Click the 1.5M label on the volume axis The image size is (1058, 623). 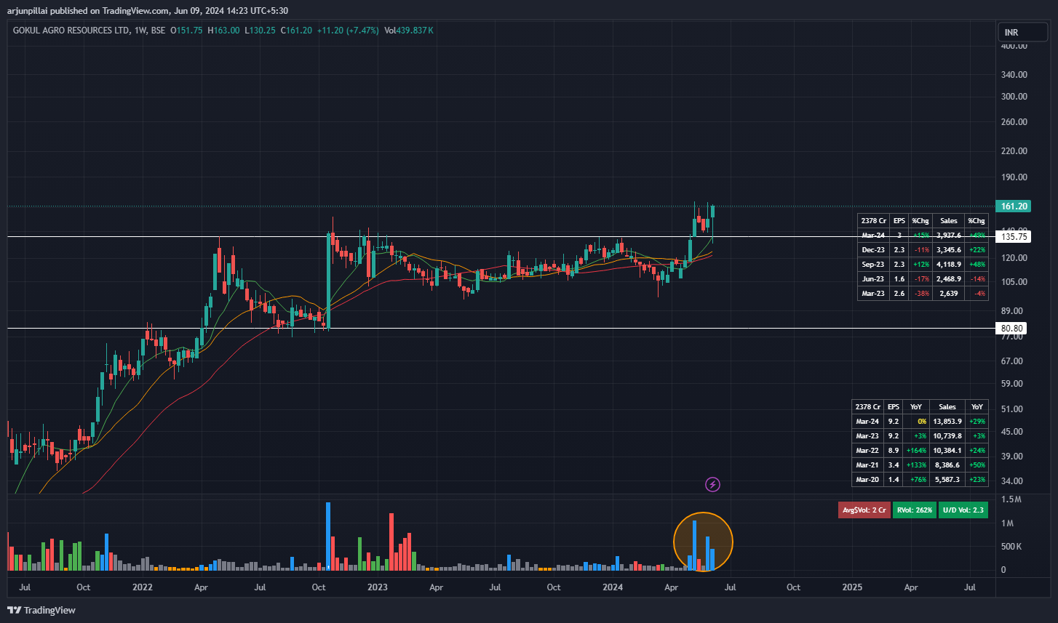click(1011, 500)
